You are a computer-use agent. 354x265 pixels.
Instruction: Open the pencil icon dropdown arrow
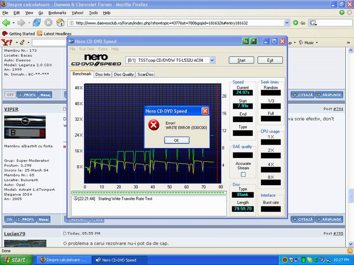point(29,42)
